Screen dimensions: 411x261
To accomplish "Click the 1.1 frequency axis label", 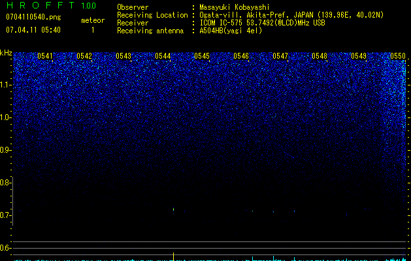I will click(5, 85).
